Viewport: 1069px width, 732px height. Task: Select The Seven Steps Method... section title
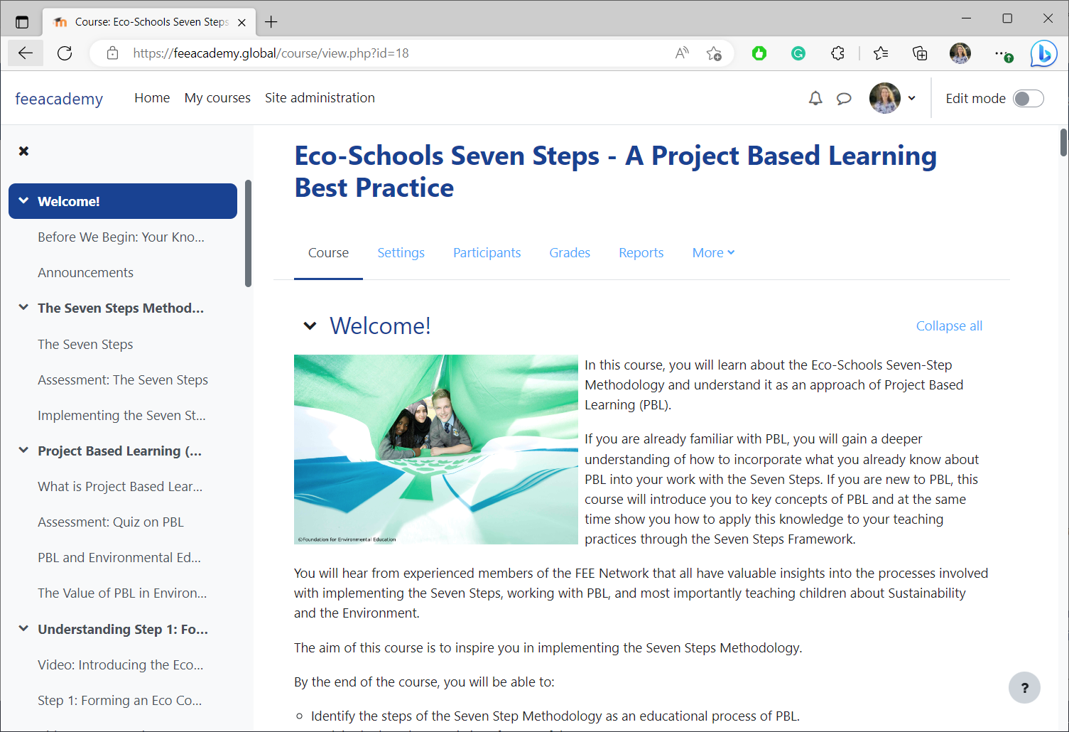121,308
